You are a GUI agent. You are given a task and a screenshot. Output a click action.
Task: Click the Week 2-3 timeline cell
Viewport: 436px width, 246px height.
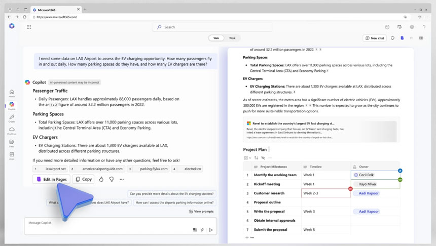(326, 193)
